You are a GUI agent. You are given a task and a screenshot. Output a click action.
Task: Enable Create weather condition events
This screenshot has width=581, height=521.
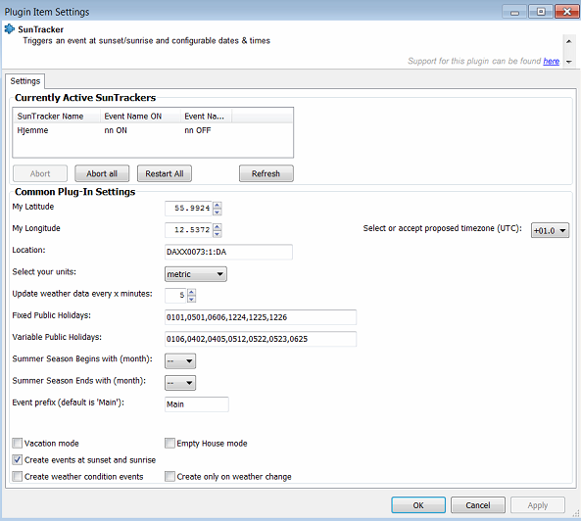(x=17, y=476)
